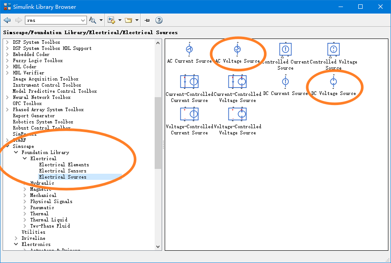The image size is (391, 263).
Task: Click the tree scrollbar down arrow
Action: 158,246
